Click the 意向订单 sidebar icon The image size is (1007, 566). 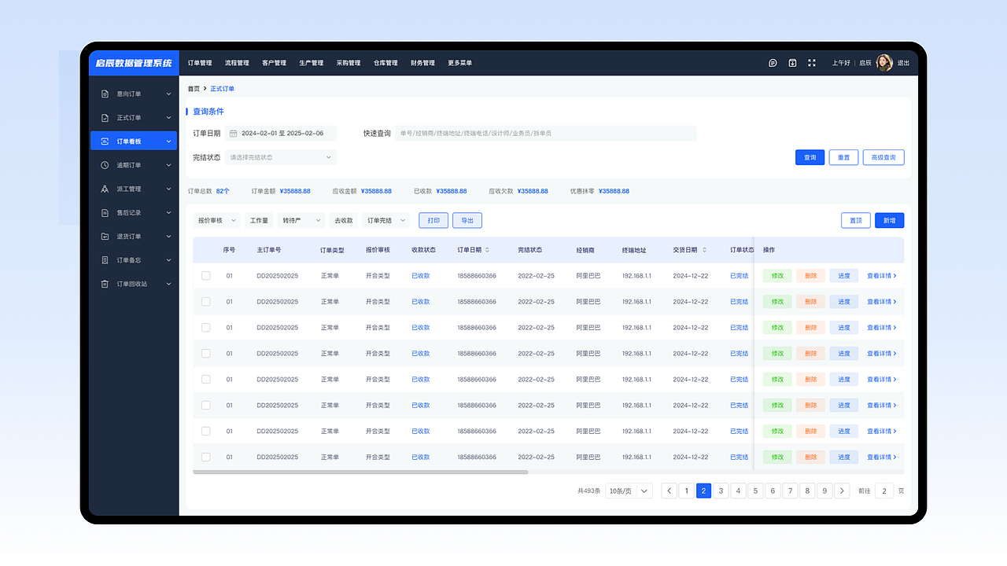click(x=105, y=94)
